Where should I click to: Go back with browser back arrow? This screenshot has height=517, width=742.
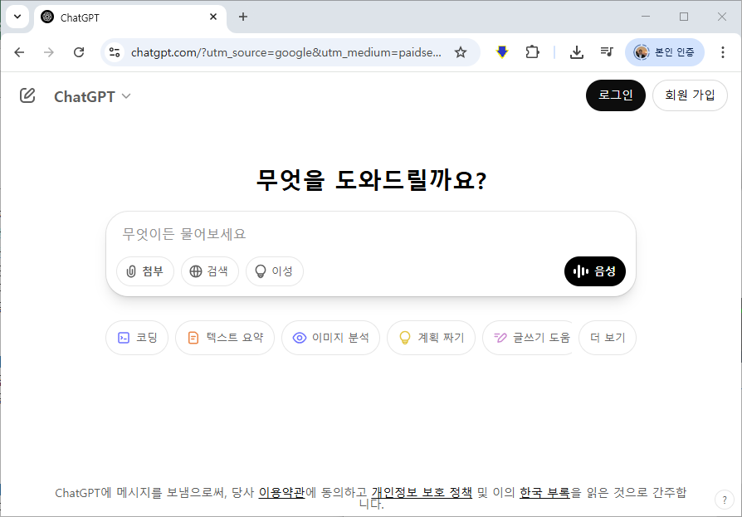pos(19,52)
